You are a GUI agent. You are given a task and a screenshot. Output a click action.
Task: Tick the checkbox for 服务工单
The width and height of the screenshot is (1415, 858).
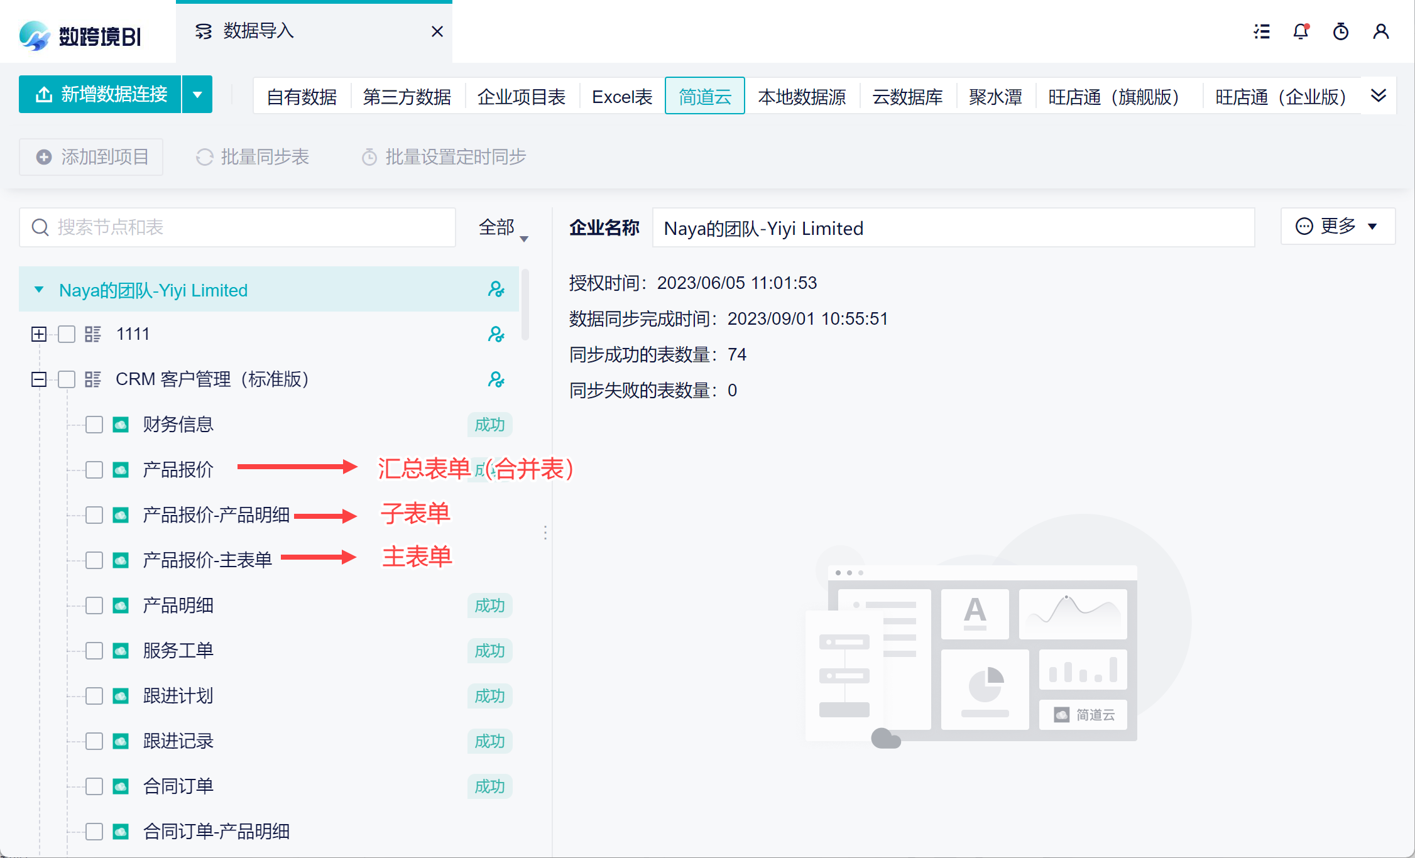94,651
